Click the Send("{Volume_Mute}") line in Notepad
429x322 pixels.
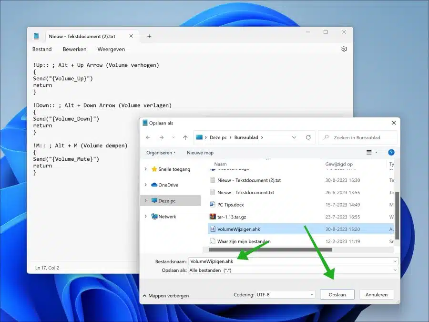click(66, 159)
